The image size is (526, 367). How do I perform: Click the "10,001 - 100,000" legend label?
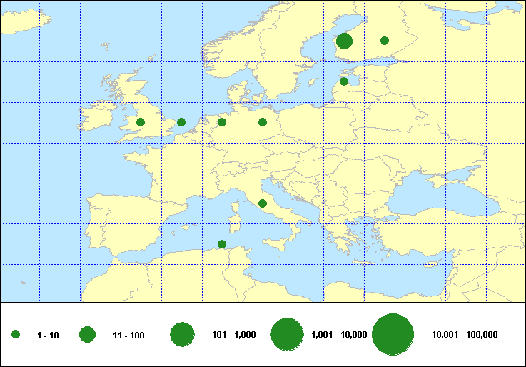coord(465,335)
